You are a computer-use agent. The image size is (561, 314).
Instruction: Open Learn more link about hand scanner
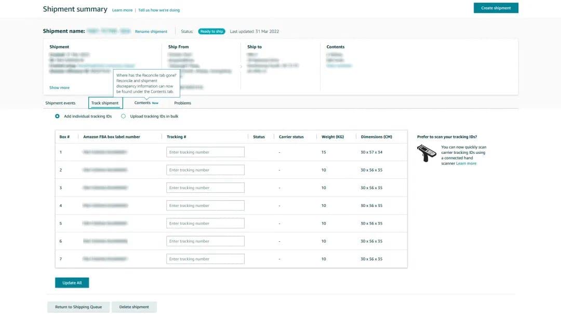[466, 163]
